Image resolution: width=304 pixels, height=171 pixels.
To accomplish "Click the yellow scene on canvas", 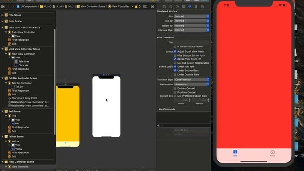I will click(67, 116).
